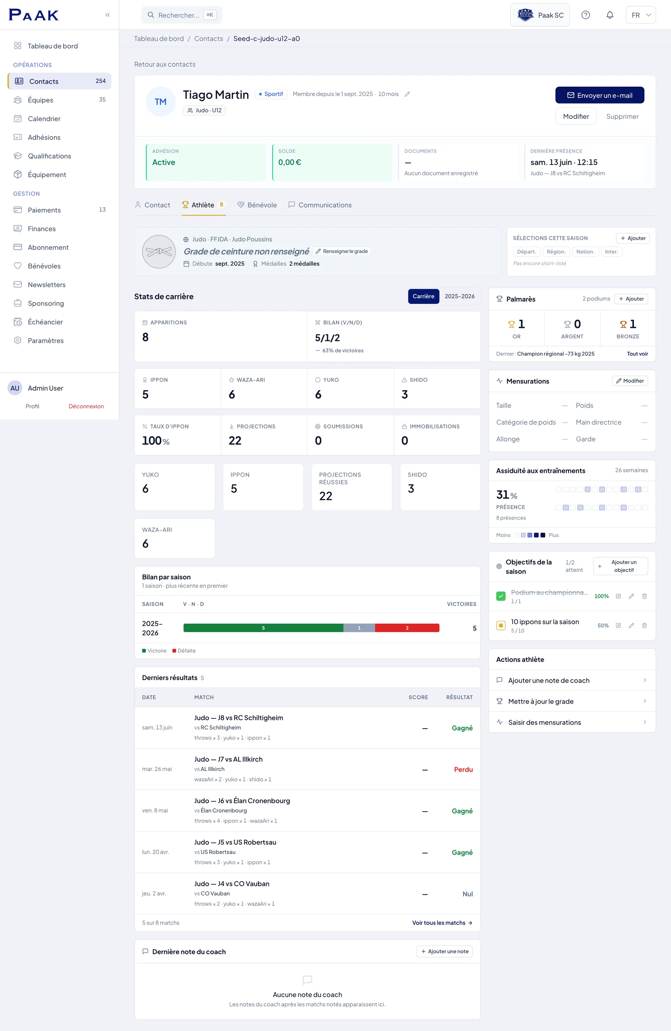The width and height of the screenshot is (671, 1031).
Task: Open FR language dropdown
Action: (x=641, y=15)
